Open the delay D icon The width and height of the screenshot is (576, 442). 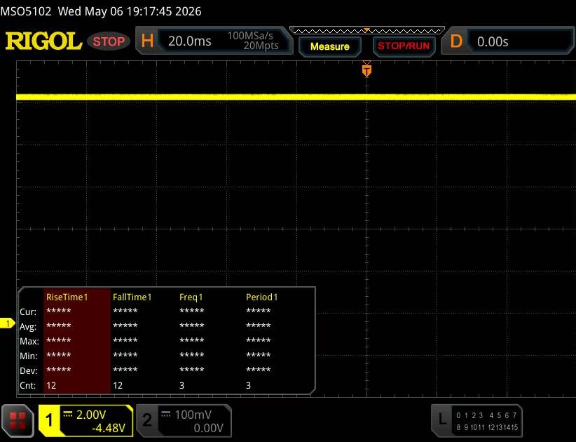point(456,41)
